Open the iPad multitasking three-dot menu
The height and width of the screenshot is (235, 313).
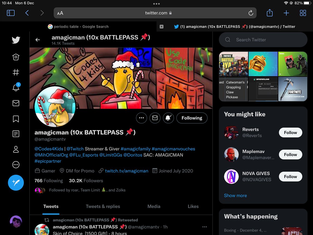point(156,4)
